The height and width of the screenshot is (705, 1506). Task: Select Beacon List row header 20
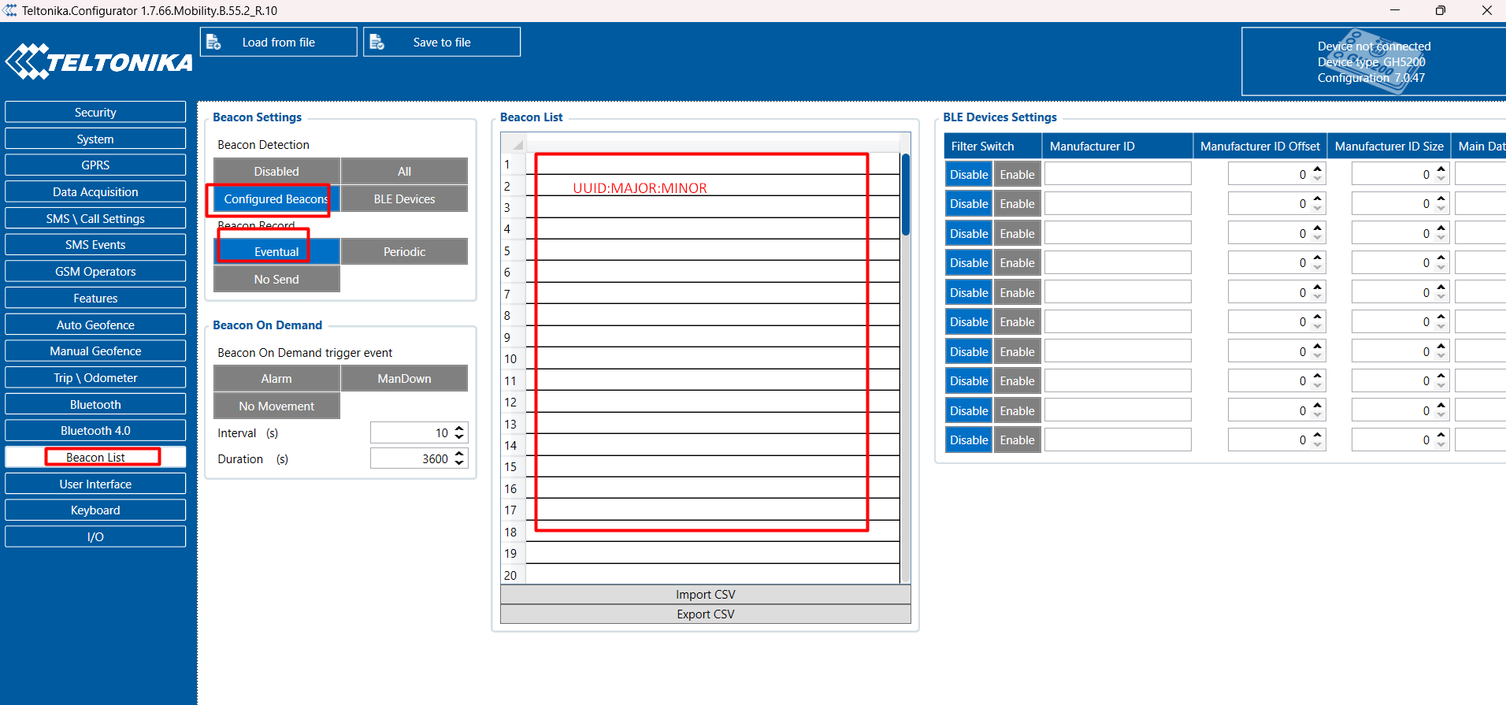coord(513,575)
